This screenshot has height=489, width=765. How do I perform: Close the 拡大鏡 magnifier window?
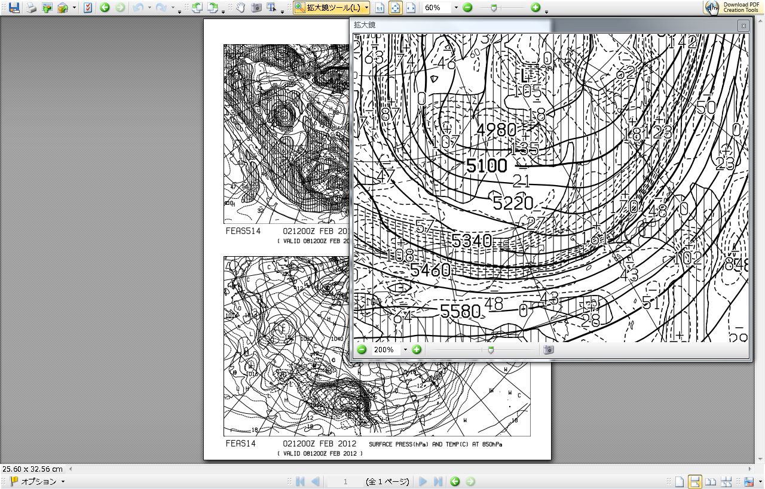click(x=743, y=26)
